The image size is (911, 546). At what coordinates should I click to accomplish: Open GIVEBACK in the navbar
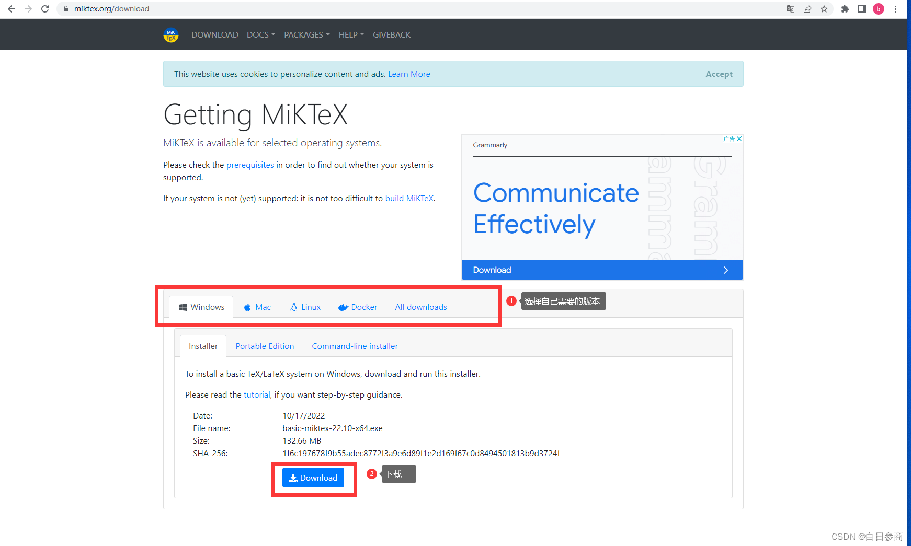click(x=392, y=35)
